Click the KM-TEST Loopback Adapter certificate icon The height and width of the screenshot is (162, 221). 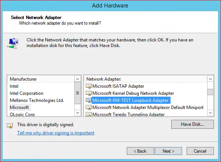coord(89,100)
